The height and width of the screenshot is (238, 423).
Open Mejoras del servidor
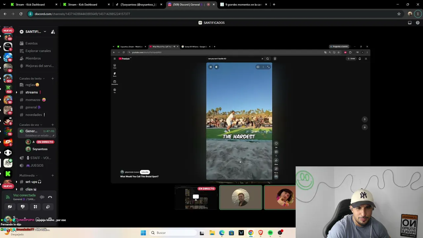(x=39, y=66)
